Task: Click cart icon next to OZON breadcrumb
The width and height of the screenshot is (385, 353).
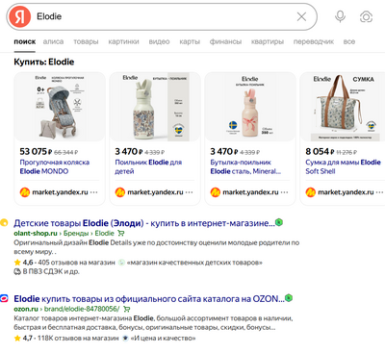Action: pos(127,309)
